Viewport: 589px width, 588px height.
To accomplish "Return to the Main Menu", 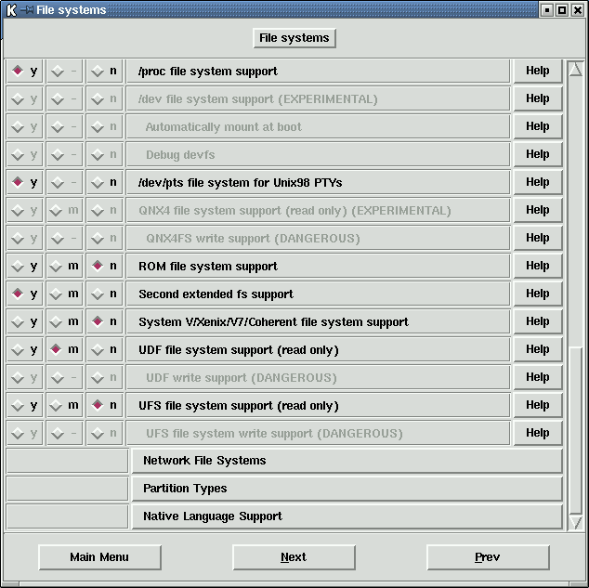I will coord(99,557).
